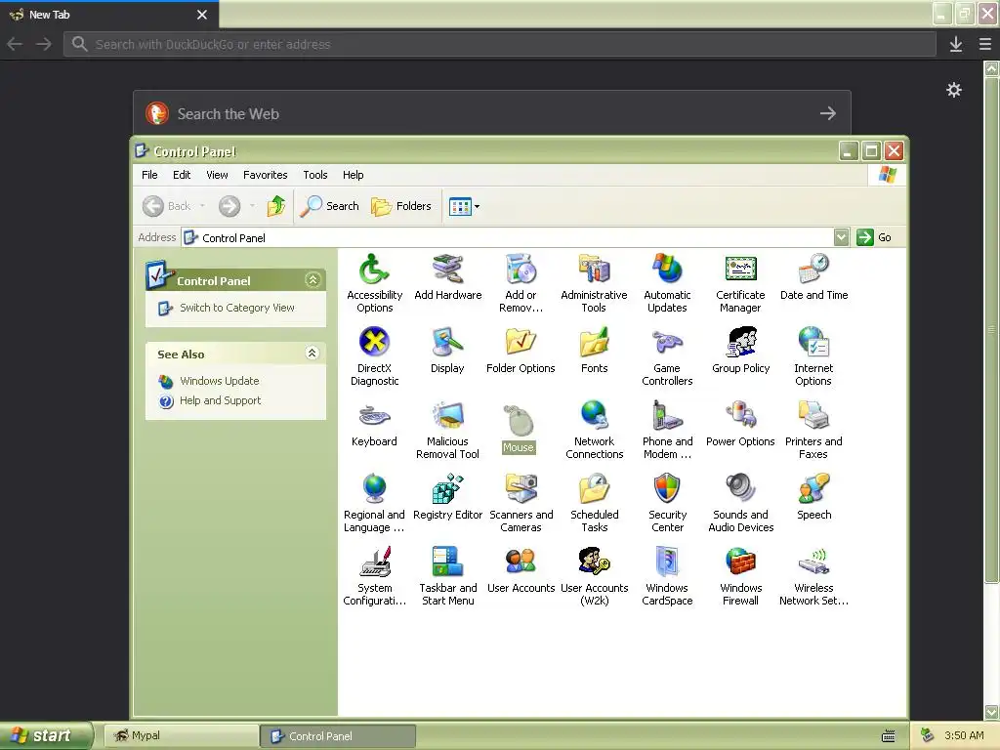Open Sounds and Audio Devices
Viewport: 1000px width, 750px height.
pyautogui.click(x=740, y=503)
